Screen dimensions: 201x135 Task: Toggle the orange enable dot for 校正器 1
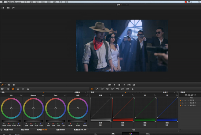[180, 100]
